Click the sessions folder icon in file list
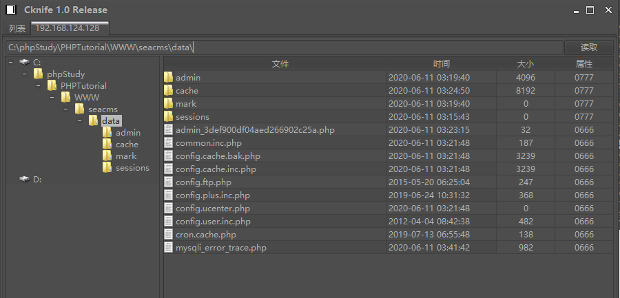This screenshot has height=298, width=620. 169,116
